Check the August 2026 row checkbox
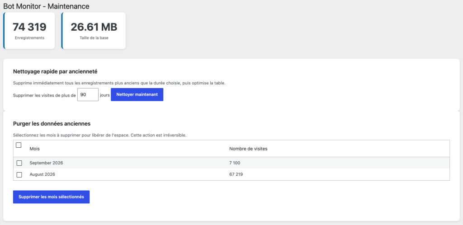This screenshot has width=463, height=225. [19, 174]
